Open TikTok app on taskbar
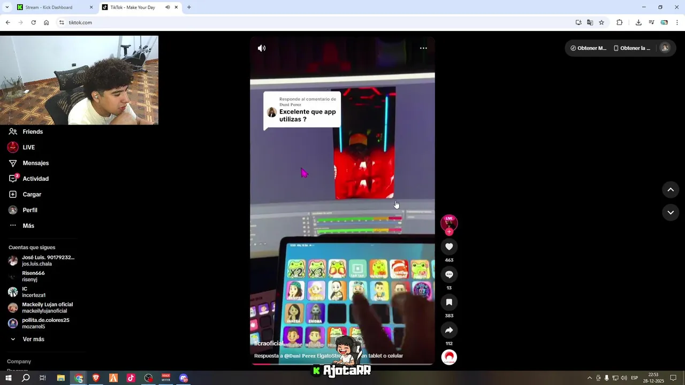 (x=131, y=378)
